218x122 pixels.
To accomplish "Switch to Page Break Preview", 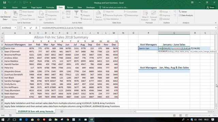I will pos(186,115).
